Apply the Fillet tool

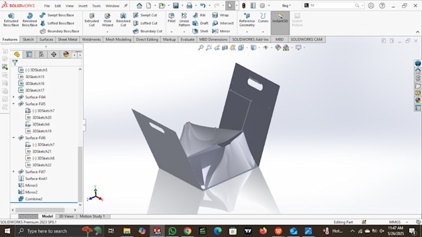(x=171, y=18)
